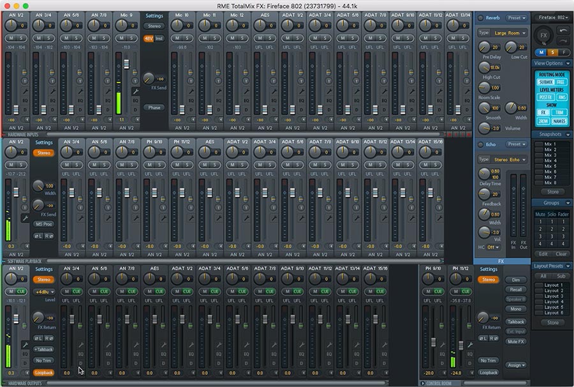Open the Assign dropdown in Control Room
Viewport: 574px width, 387px height.
click(516, 365)
